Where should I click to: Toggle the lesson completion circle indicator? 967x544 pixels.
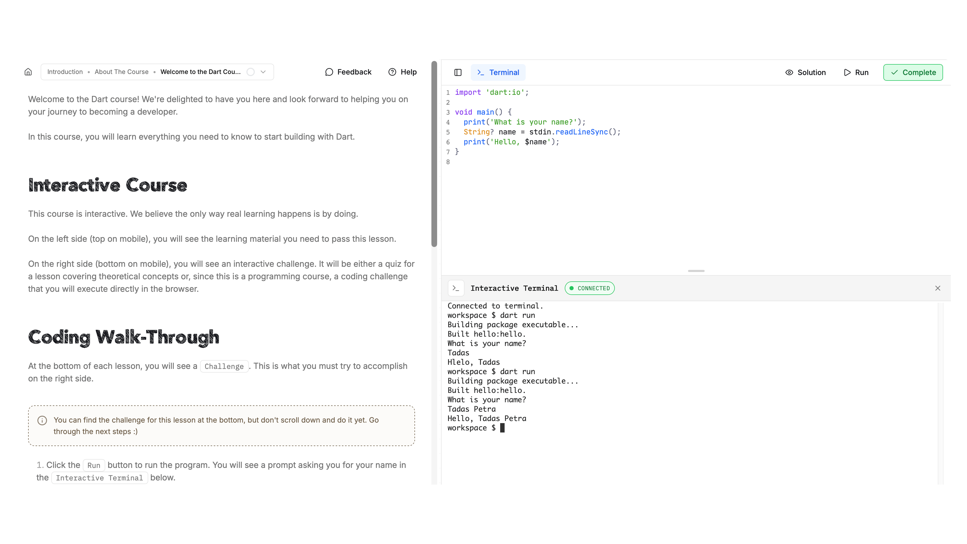tap(250, 72)
